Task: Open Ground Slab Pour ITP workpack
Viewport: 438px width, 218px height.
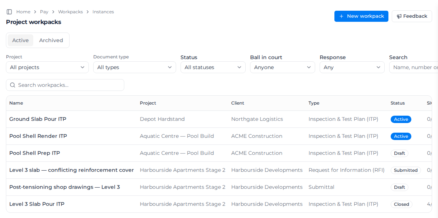Action: [38, 119]
